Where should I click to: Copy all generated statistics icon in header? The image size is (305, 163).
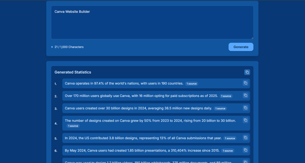pos(247,72)
